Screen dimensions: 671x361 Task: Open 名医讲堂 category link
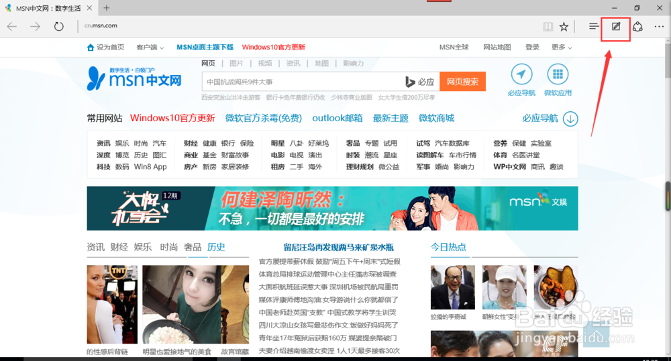tap(526, 155)
